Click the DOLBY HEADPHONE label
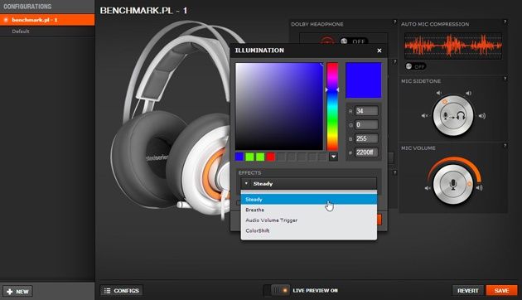This screenshot has height=300, width=522. point(317,24)
